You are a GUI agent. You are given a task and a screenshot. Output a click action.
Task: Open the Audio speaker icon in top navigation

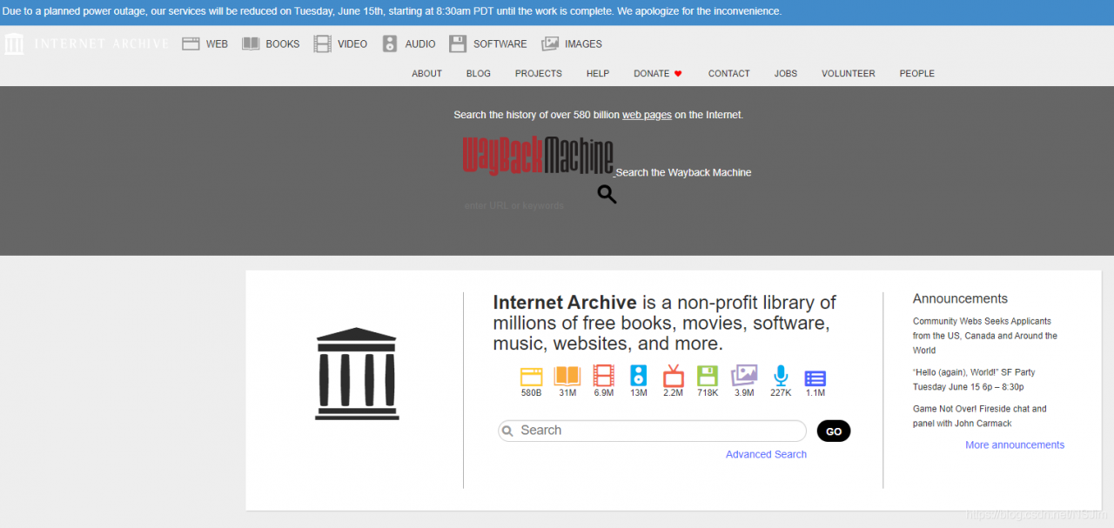tap(390, 43)
